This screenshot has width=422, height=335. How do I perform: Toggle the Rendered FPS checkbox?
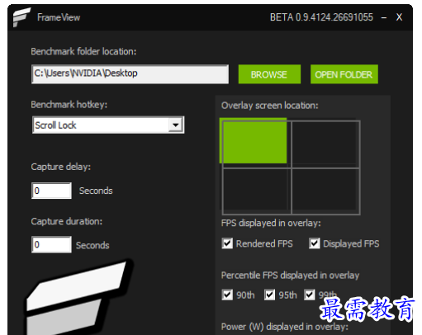point(227,243)
